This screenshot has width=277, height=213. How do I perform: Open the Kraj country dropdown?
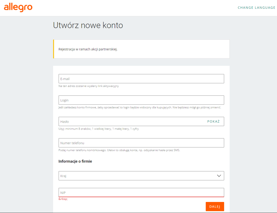pos(136,176)
